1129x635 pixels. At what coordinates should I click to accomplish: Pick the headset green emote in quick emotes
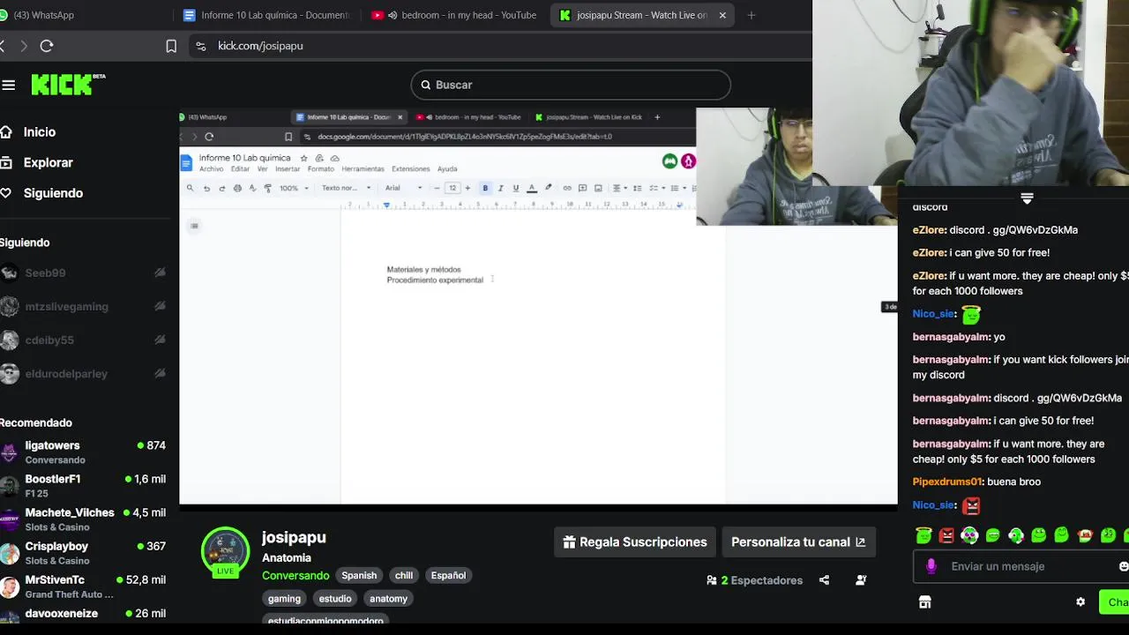pos(1015,535)
